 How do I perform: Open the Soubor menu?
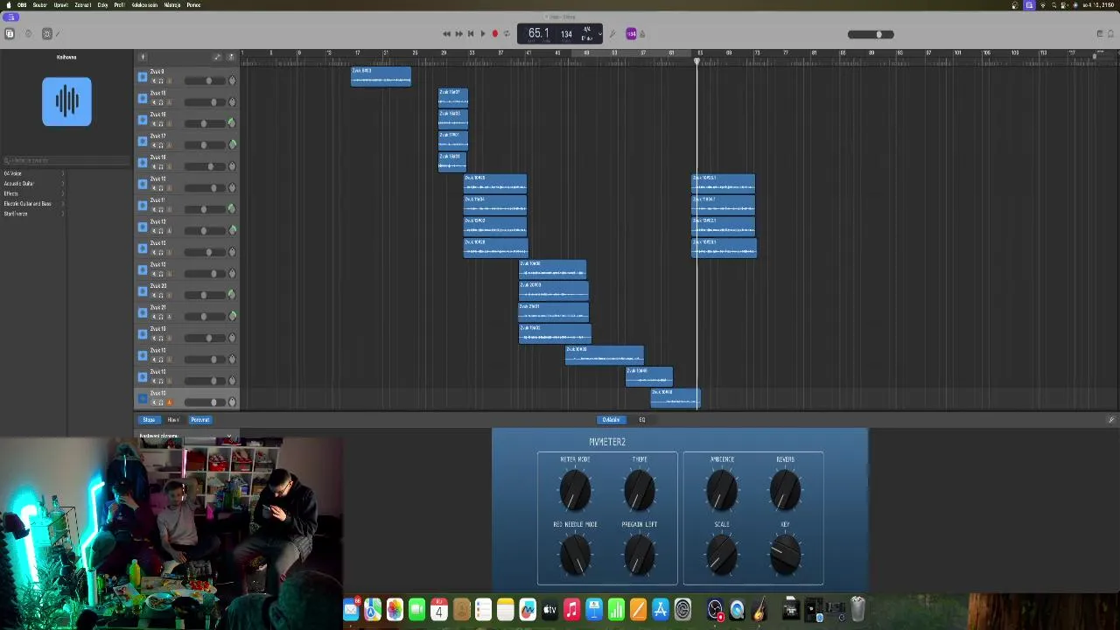point(40,5)
